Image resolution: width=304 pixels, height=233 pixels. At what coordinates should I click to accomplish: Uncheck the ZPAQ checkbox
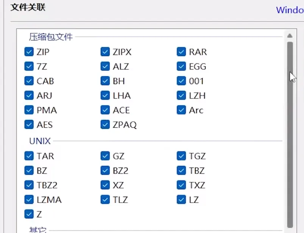pos(105,125)
